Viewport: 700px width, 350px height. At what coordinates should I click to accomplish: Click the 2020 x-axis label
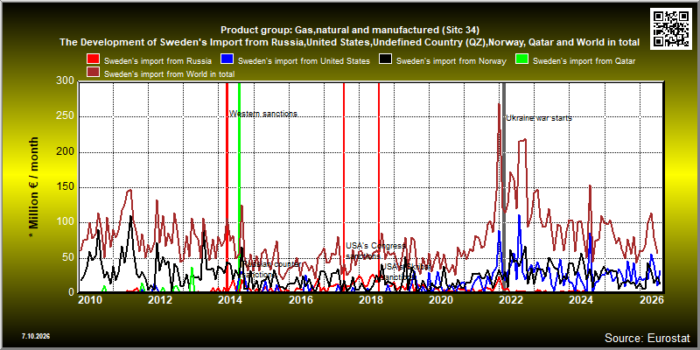click(x=441, y=299)
